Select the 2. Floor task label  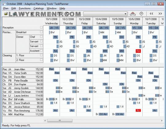tap(20, 60)
